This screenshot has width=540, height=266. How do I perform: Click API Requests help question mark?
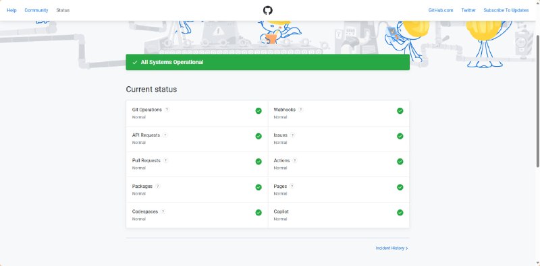tap(165, 135)
